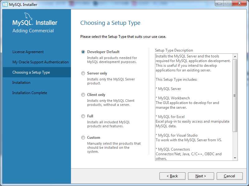The width and height of the screenshot is (249, 186).
Task: Open the Installation sidebar step
Action: click(x=21, y=83)
